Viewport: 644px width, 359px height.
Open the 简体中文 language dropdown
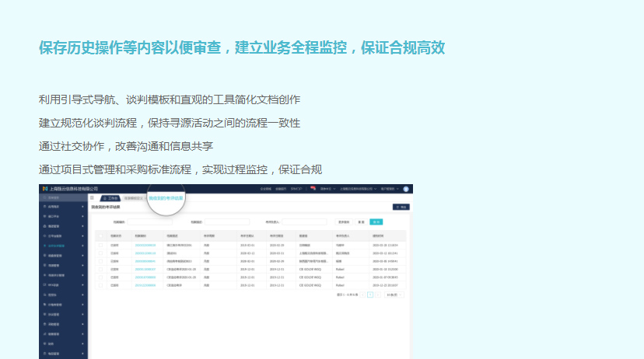(x=327, y=189)
